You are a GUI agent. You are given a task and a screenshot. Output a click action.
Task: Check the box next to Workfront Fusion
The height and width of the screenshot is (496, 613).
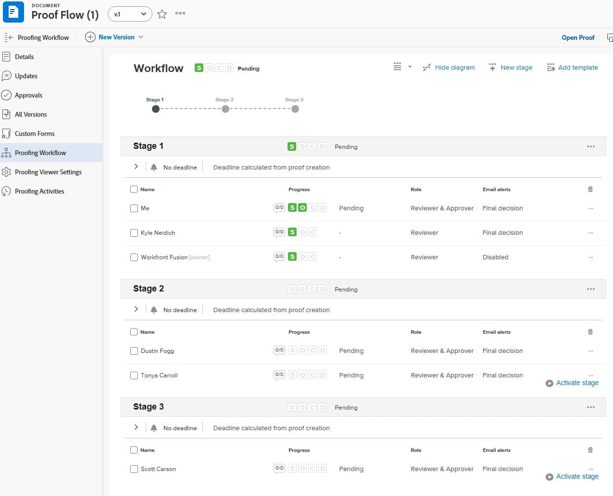click(134, 257)
